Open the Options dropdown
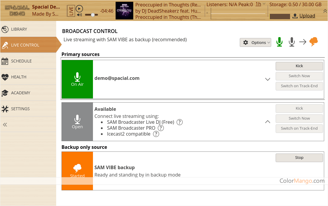This screenshot has width=328, height=206. tap(255, 42)
